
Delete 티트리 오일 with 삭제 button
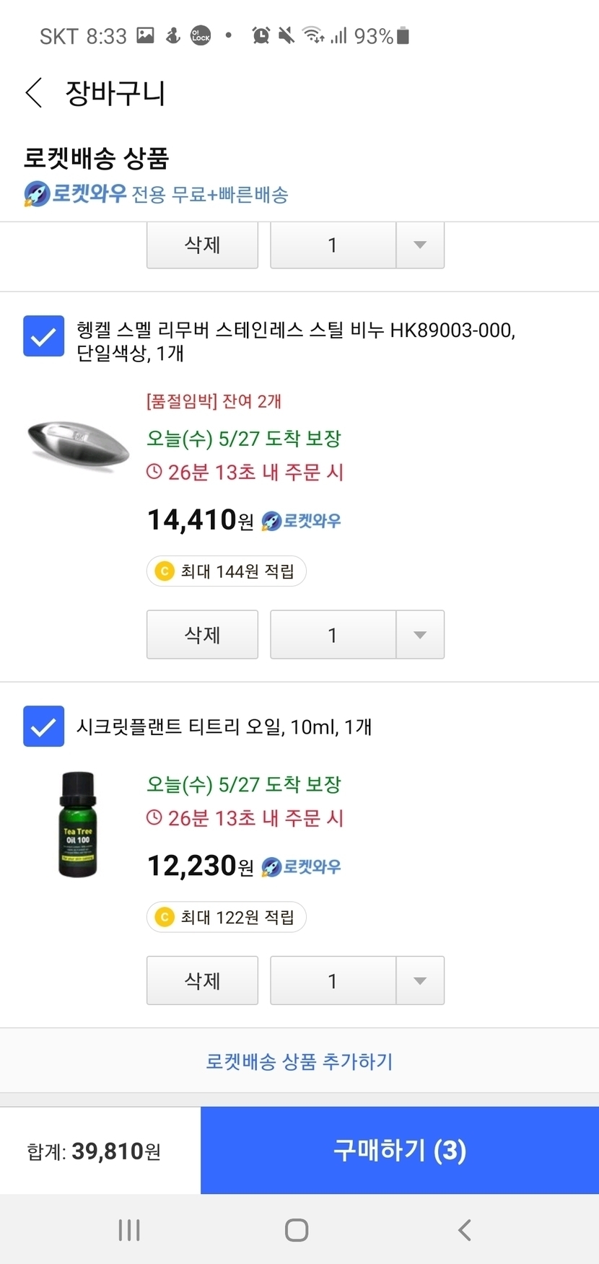tap(202, 980)
